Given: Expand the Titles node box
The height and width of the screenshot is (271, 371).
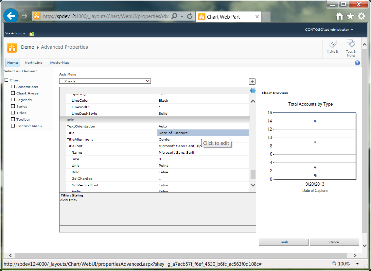Looking at the screenshot, I should pyautogui.click(x=13, y=113).
